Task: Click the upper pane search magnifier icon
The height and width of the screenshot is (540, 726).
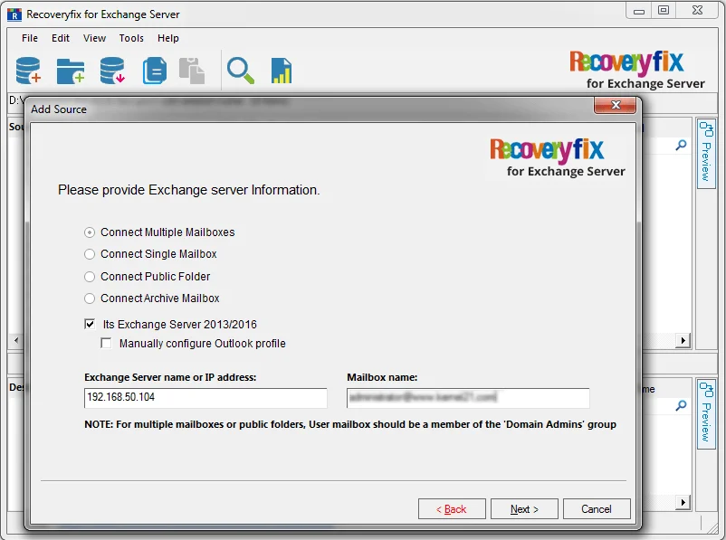Action: [x=681, y=146]
